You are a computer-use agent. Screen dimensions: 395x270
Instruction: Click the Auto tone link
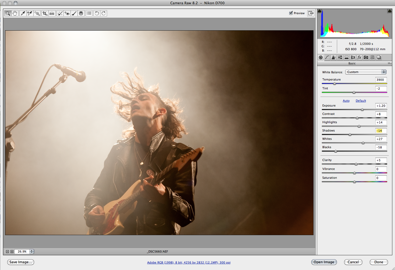pos(346,101)
